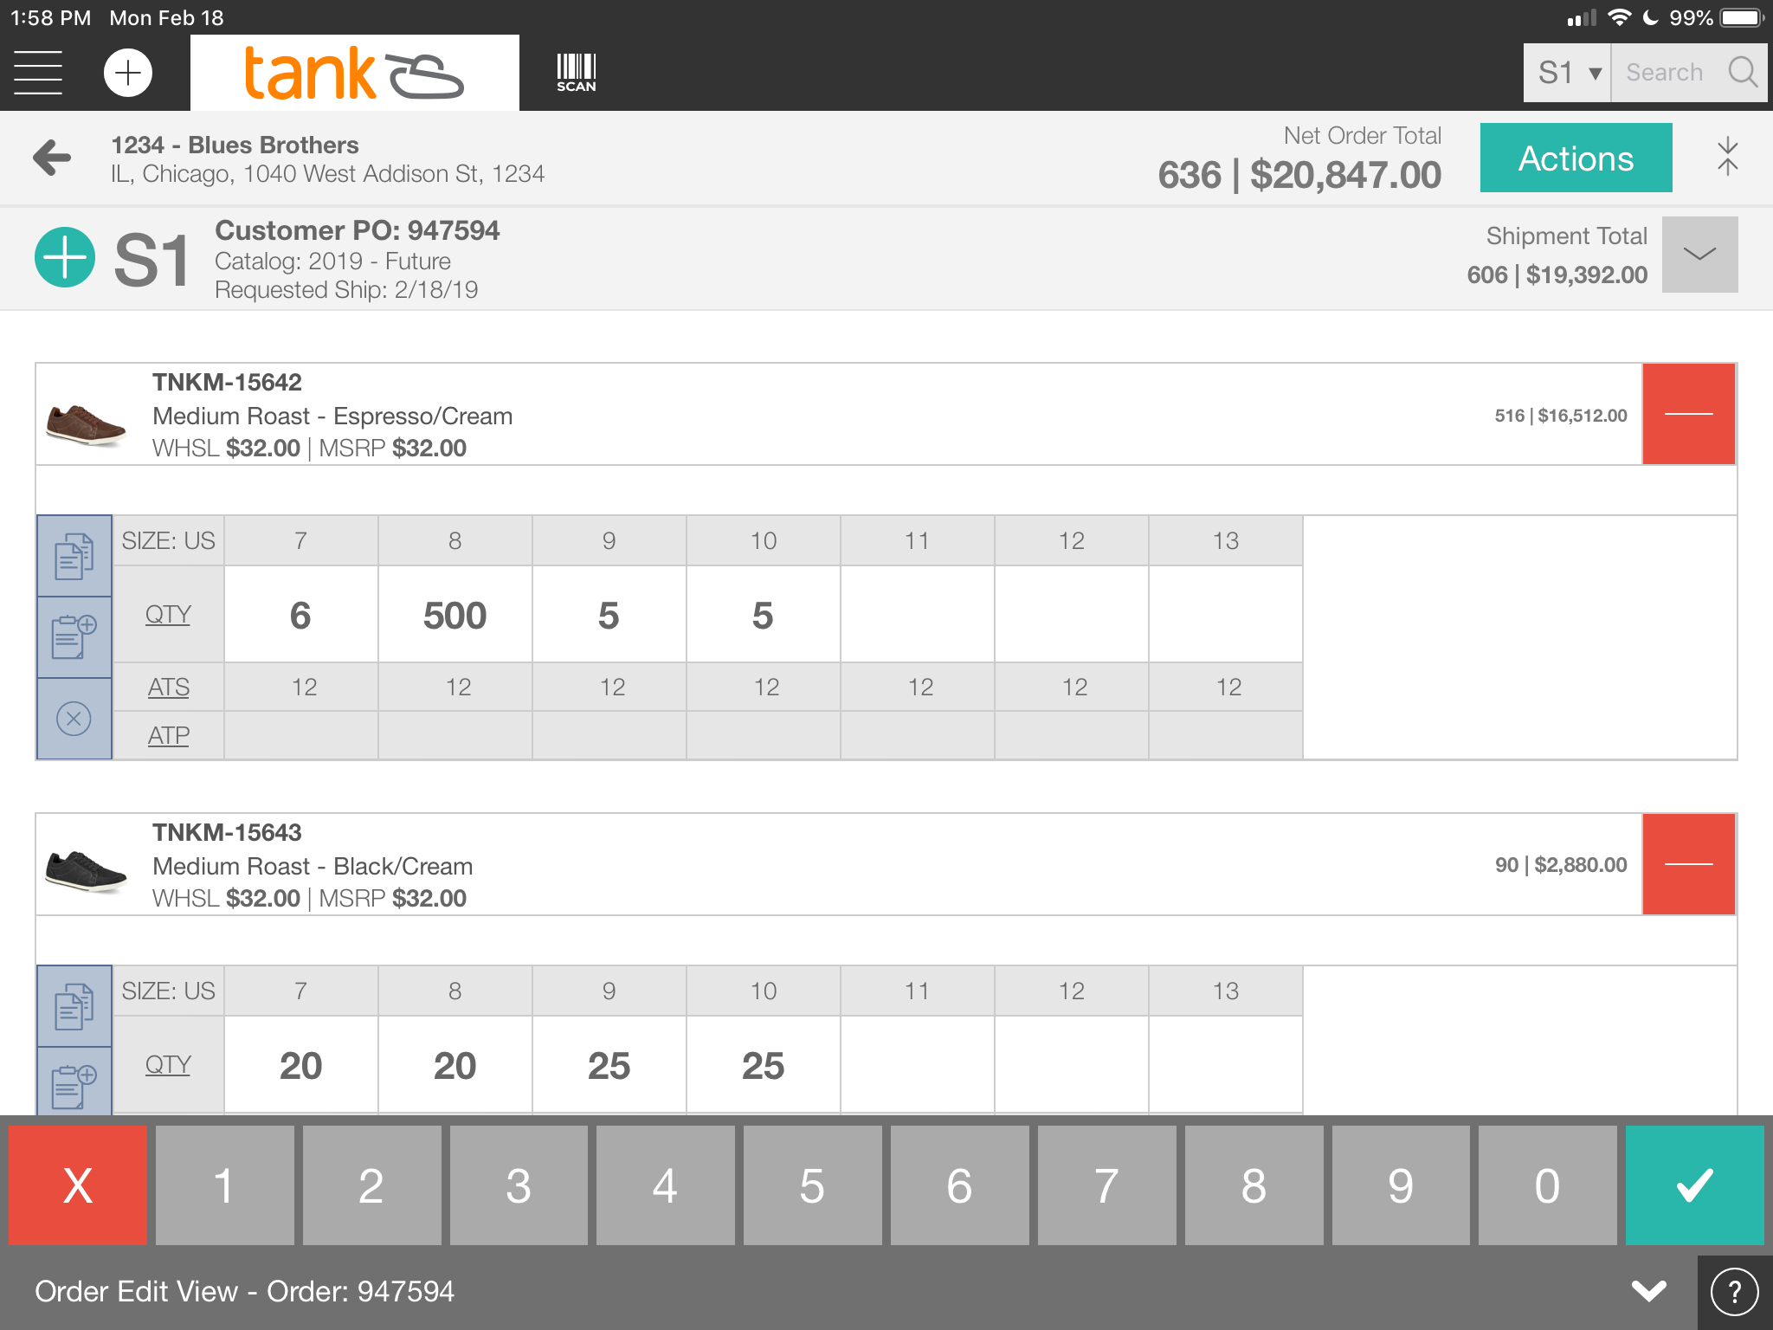The width and height of the screenshot is (1773, 1330).
Task: Tap the green plus next to S1
Action: (65, 257)
